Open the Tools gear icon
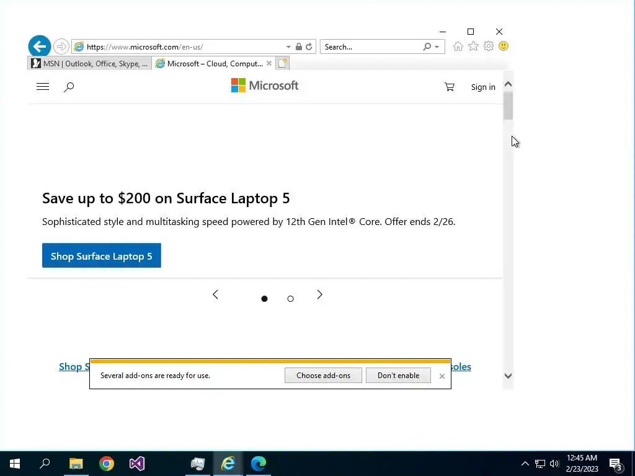The image size is (635, 476). pos(489,46)
